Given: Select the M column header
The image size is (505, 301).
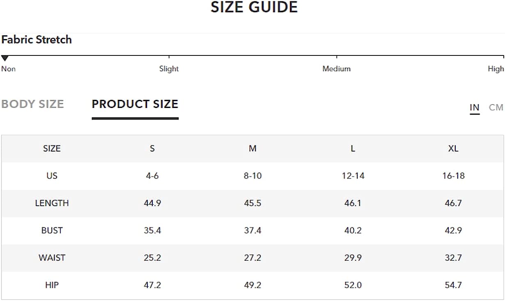Looking at the screenshot, I should click(x=252, y=149).
